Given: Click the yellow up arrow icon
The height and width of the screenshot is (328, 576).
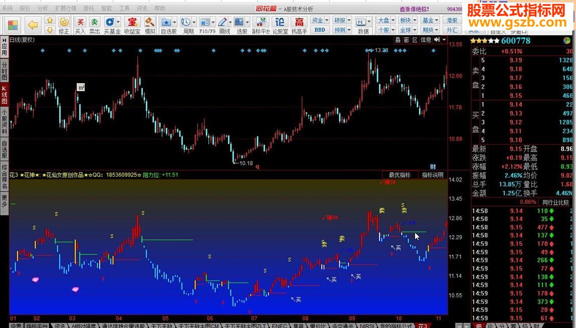Looking at the screenshot, I should click(50, 20).
